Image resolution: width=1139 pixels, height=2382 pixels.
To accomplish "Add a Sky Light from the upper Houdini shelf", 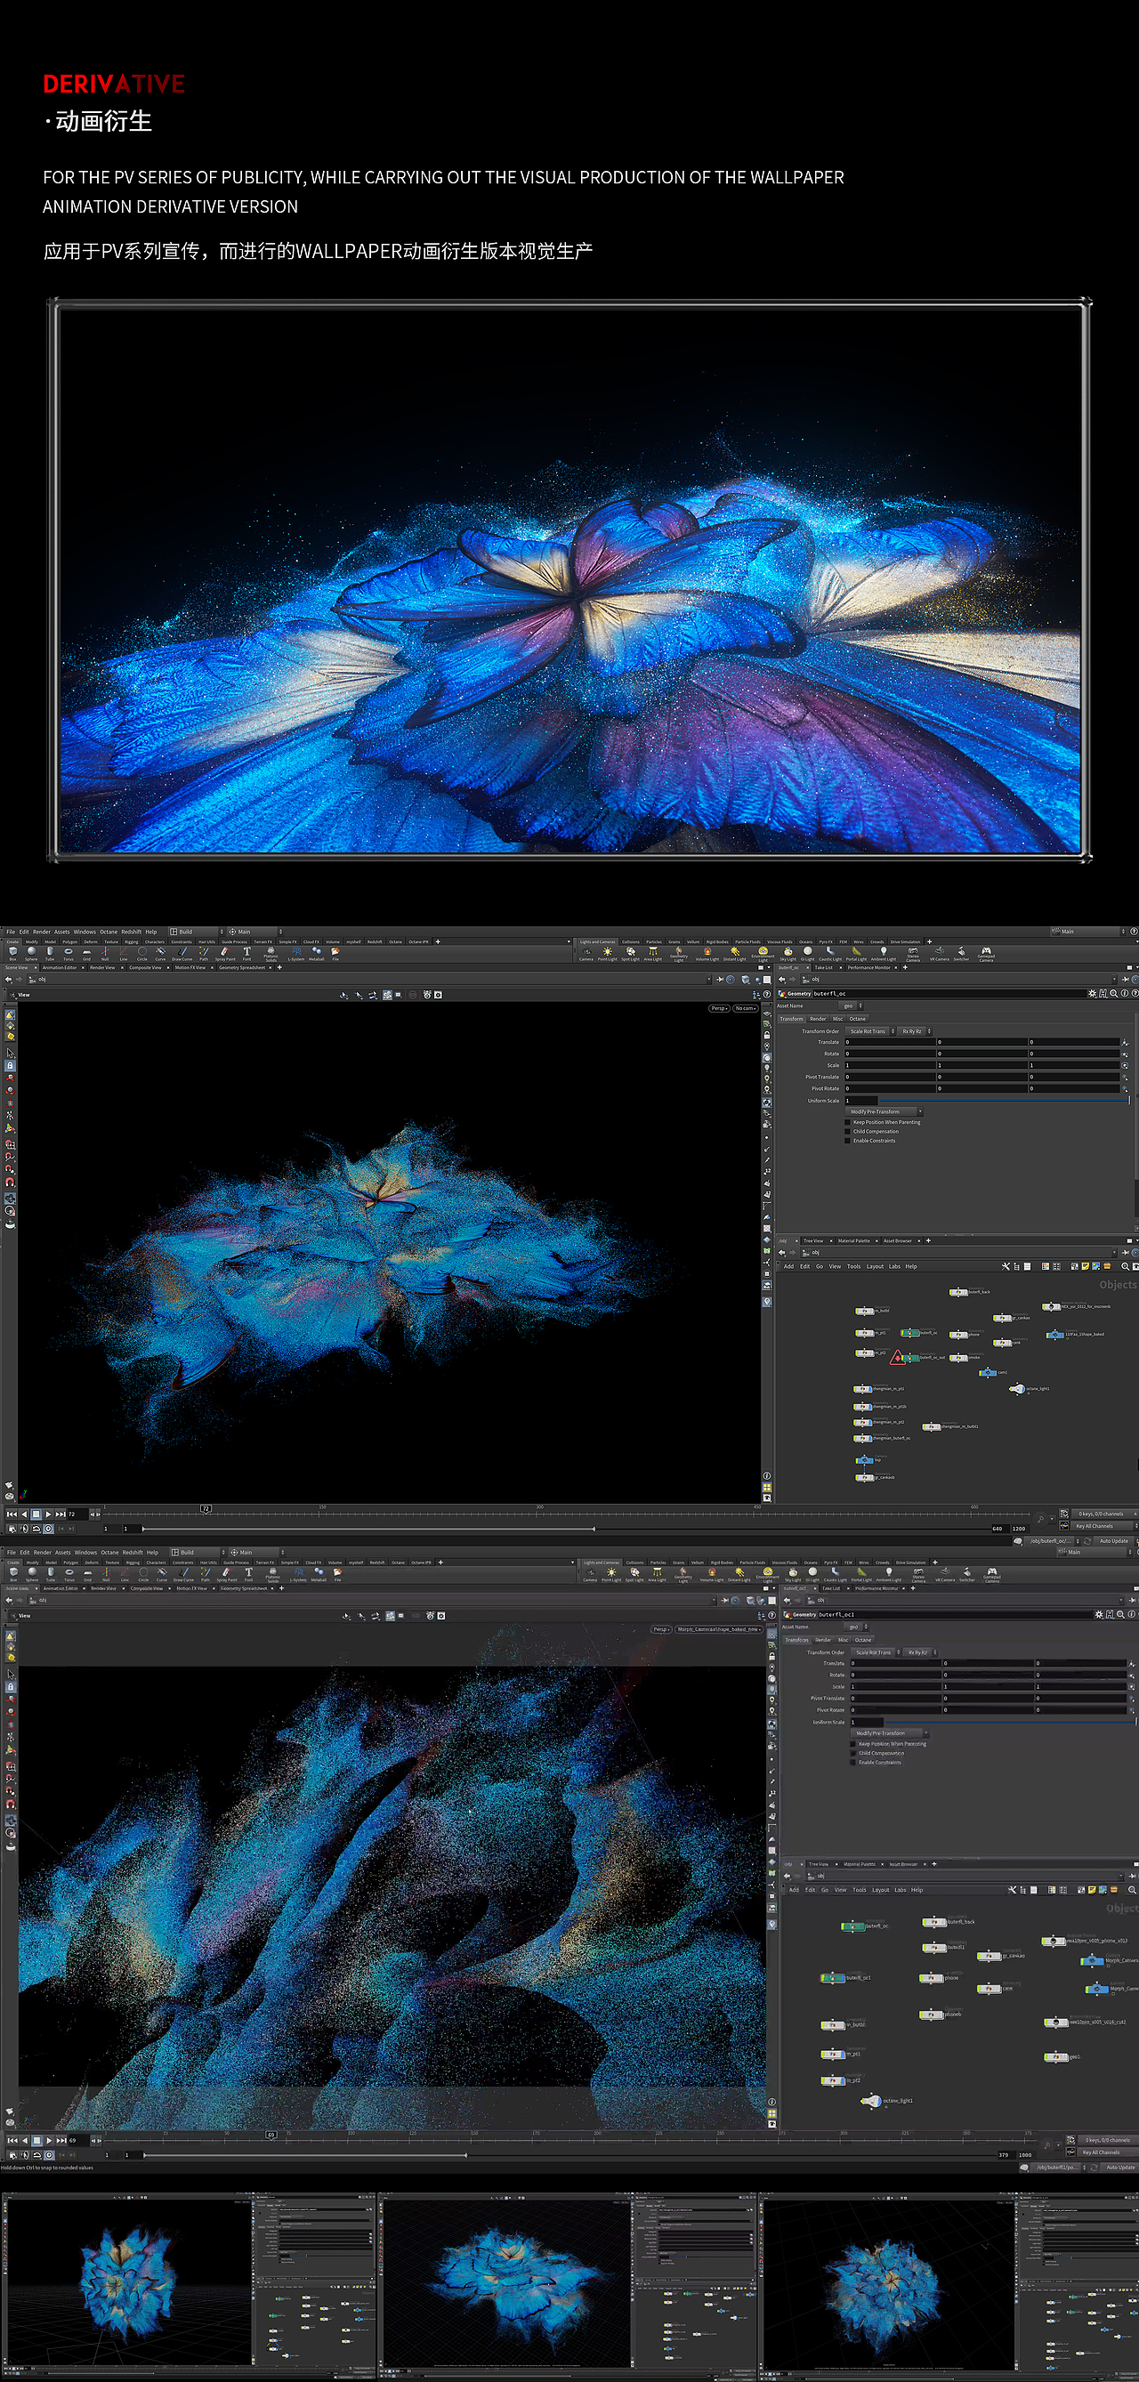I will click(x=788, y=953).
